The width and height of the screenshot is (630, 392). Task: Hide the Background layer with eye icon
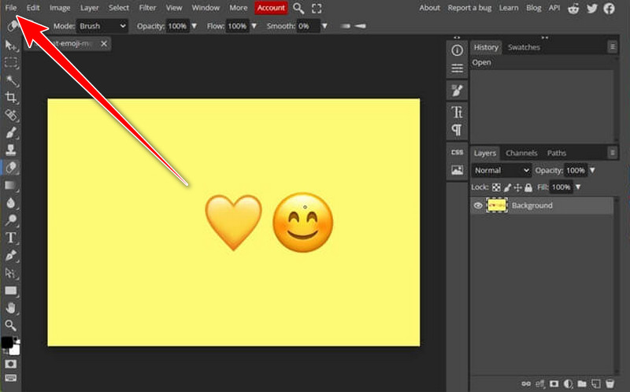478,205
